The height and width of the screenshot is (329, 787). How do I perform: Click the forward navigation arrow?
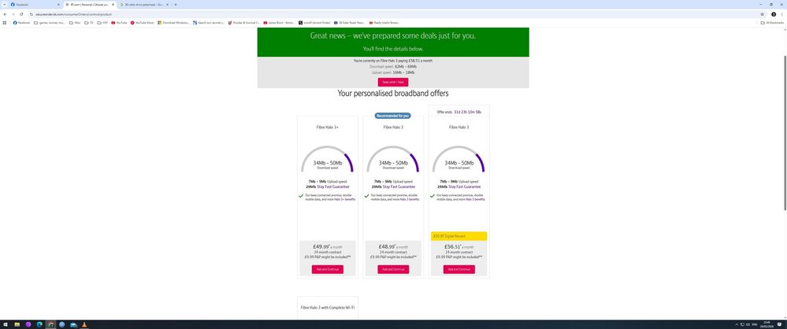(x=13, y=14)
